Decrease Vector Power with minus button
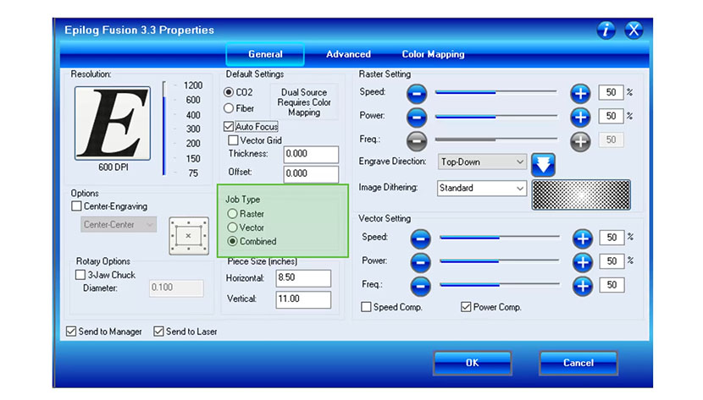The height and width of the screenshot is (400, 703). tap(421, 262)
